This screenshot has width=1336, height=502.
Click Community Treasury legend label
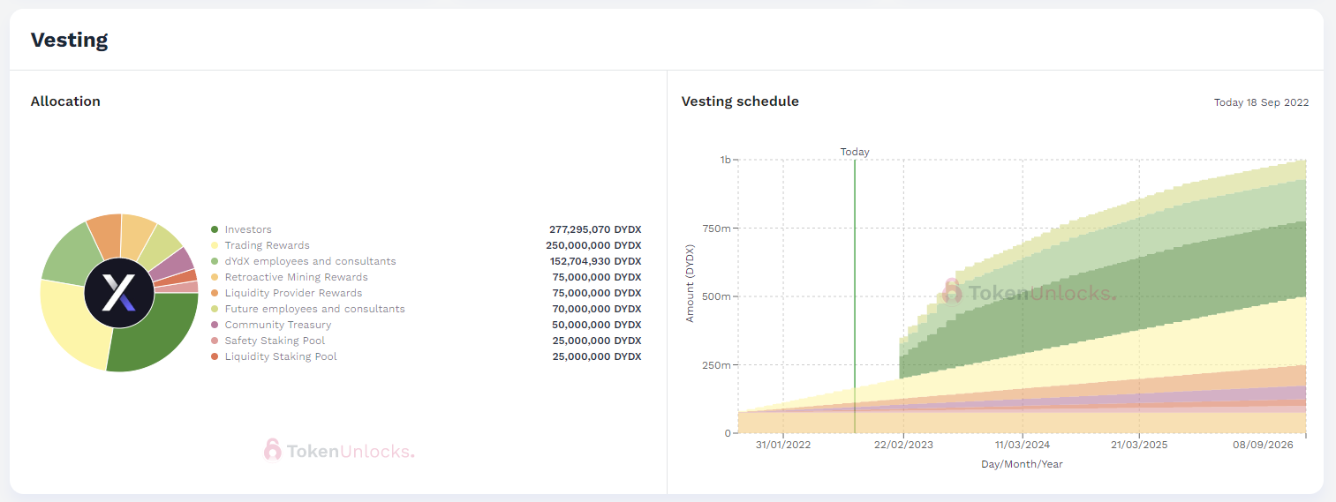click(278, 325)
